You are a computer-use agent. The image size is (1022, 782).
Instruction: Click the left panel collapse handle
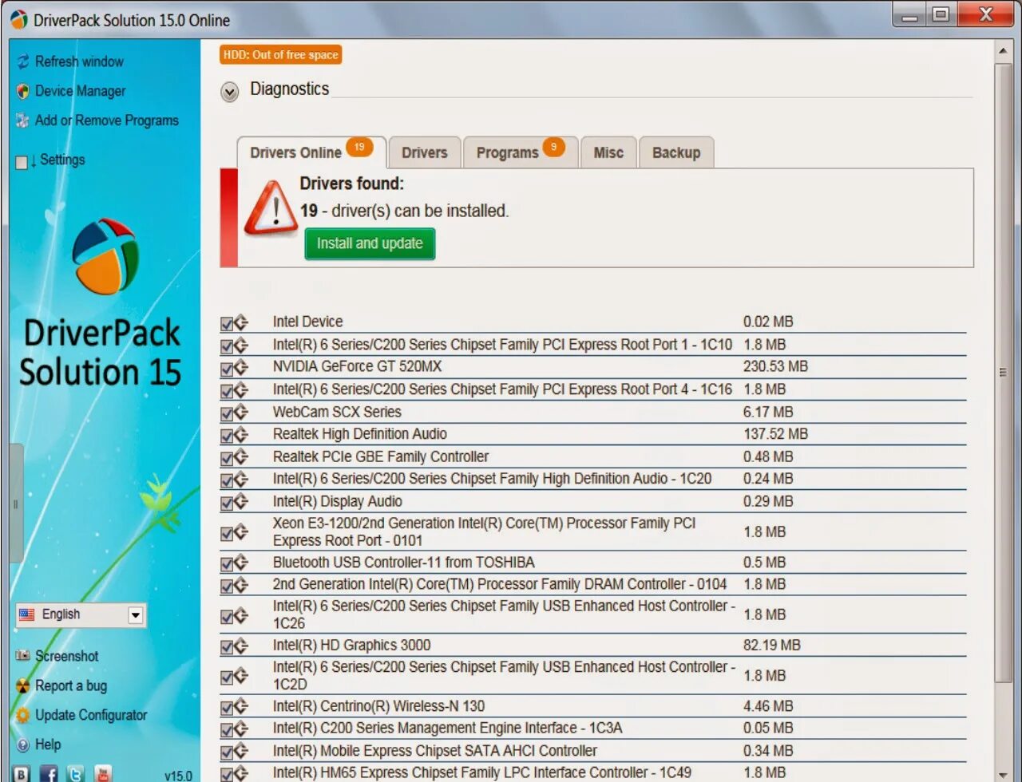point(15,504)
